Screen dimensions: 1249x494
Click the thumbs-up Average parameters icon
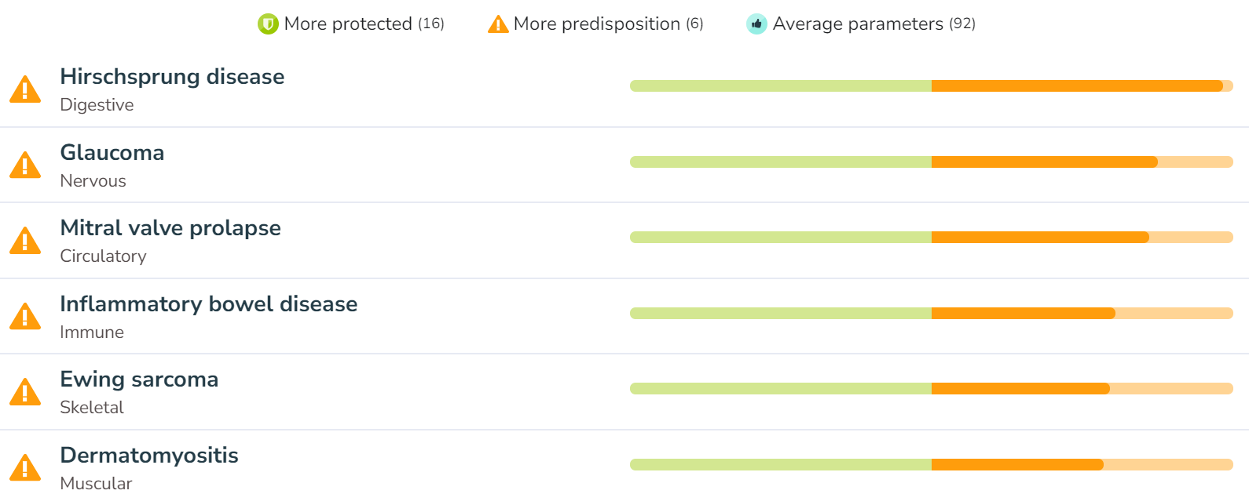click(x=756, y=24)
